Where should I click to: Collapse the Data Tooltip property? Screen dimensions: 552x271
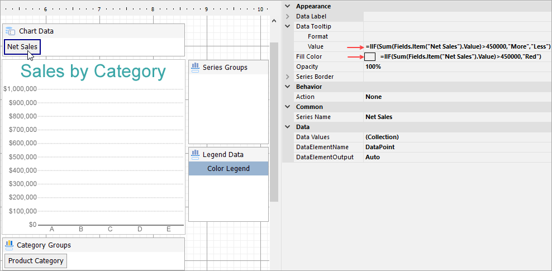point(288,26)
